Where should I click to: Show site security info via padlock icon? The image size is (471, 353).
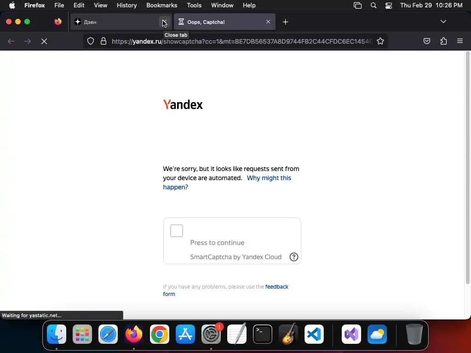(103, 41)
